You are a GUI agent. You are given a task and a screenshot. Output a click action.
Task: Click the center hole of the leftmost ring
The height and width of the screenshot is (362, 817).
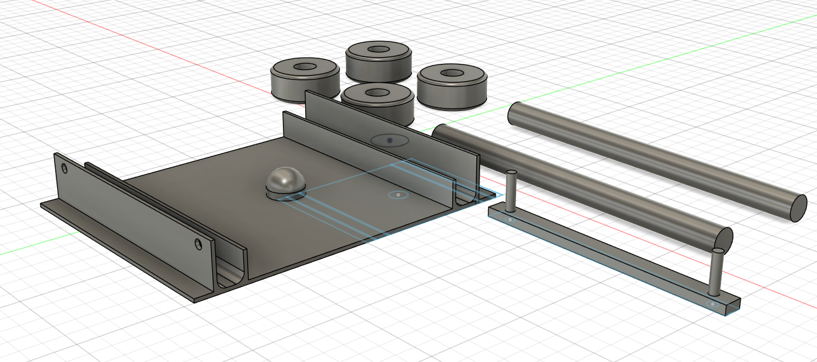click(304, 66)
